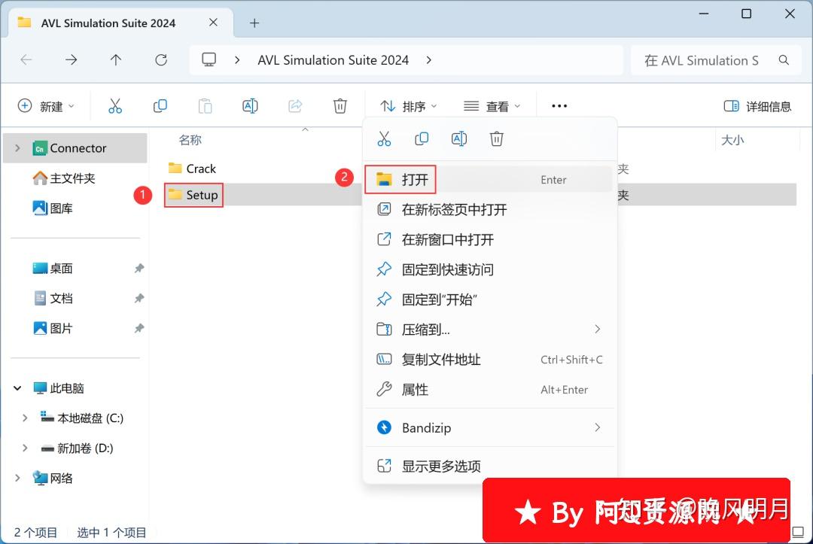813x544 pixels.
Task: Click the Cut icon in the toolbar
Action: (114, 105)
